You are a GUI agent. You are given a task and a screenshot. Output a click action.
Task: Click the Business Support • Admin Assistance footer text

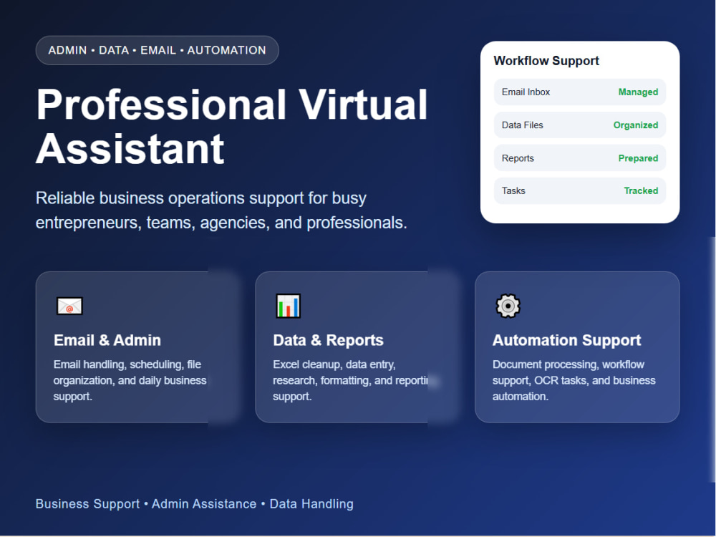(x=195, y=503)
